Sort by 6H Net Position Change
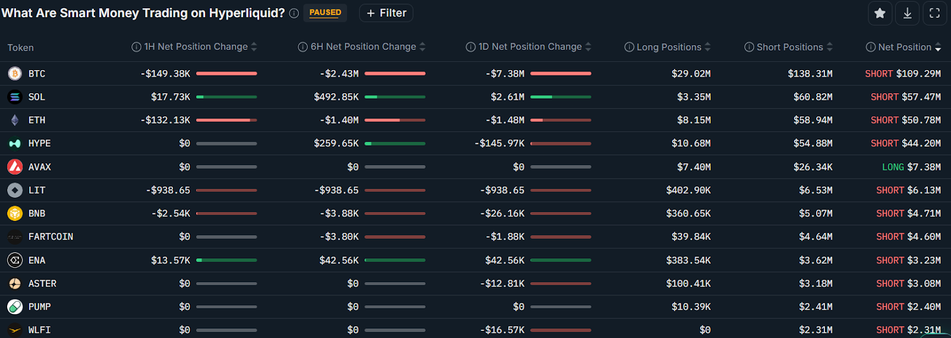Screen dimensions: 951x338 [423, 46]
